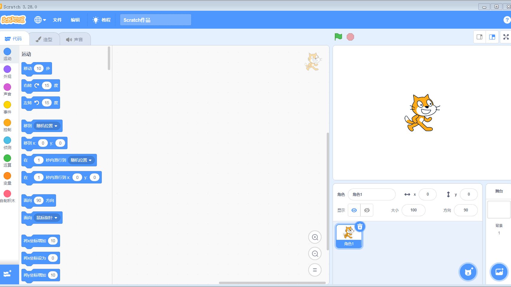Viewport: 511px width, 287px height.
Task: Click 90 value in 面向 方向 block
Action: click(39, 200)
